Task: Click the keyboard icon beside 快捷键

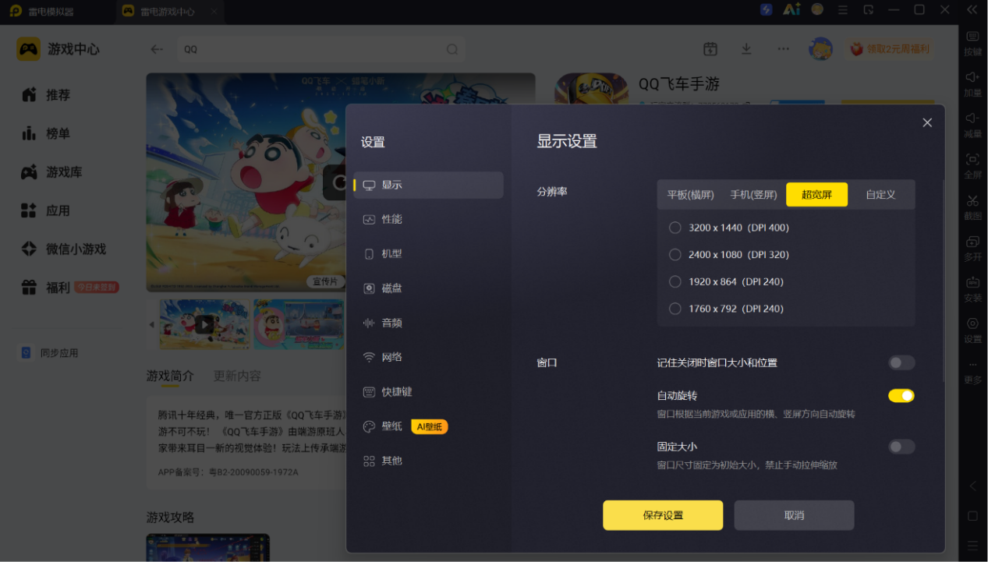Action: point(370,392)
